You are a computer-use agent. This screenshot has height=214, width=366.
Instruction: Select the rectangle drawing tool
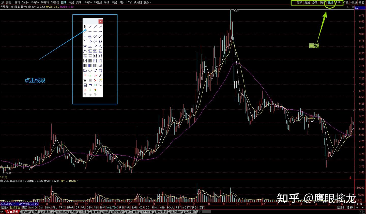100,71
